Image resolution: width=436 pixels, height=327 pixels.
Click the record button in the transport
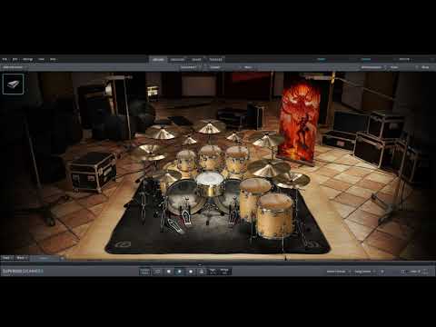[191, 272]
